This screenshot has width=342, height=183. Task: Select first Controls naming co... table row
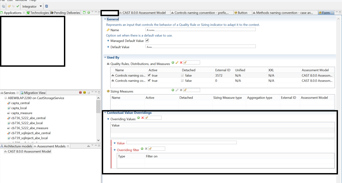click(223, 76)
